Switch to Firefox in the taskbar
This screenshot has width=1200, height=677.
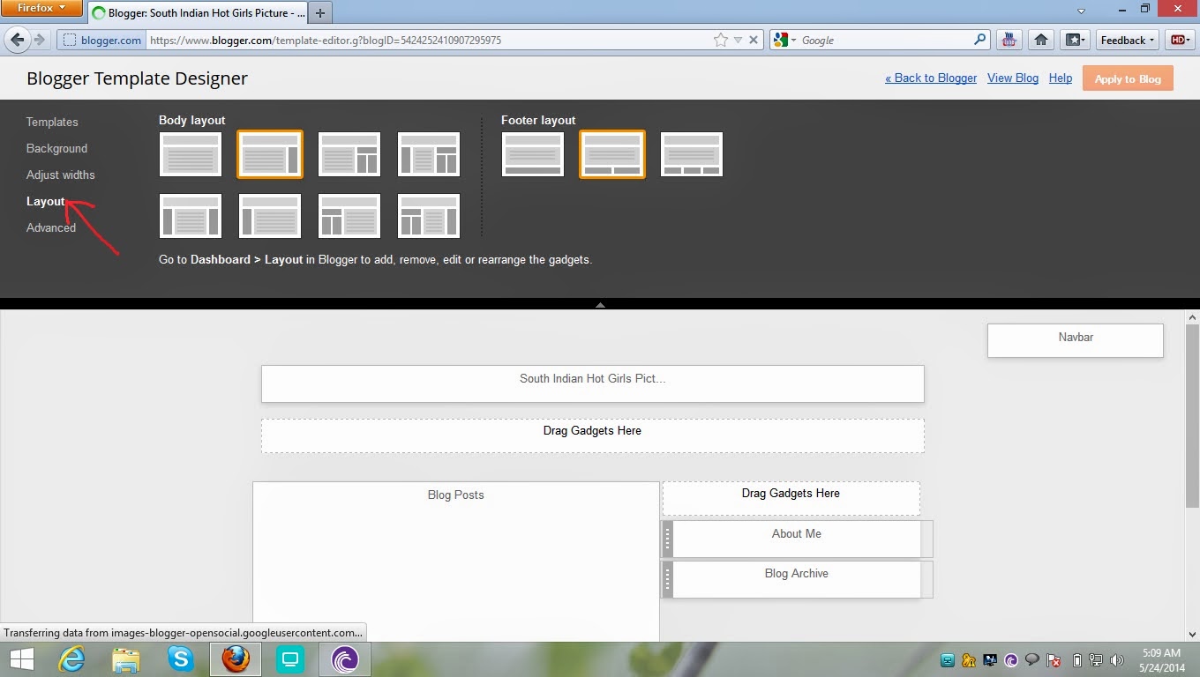(236, 659)
